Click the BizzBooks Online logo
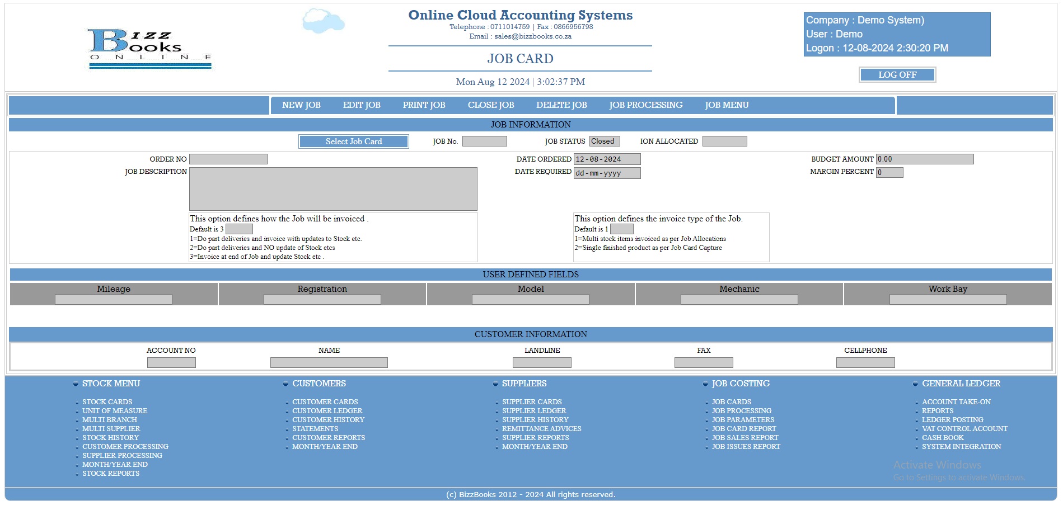Viewport: 1063px width, 506px height. pyautogui.click(x=150, y=49)
